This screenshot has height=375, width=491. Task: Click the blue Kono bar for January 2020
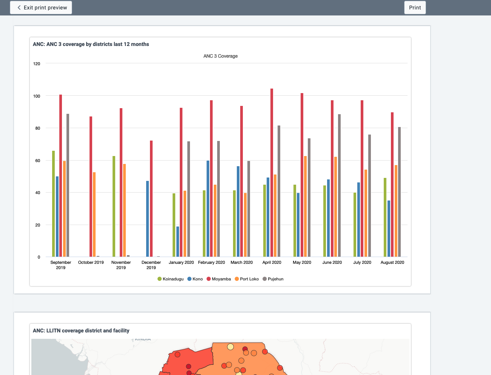(x=178, y=242)
